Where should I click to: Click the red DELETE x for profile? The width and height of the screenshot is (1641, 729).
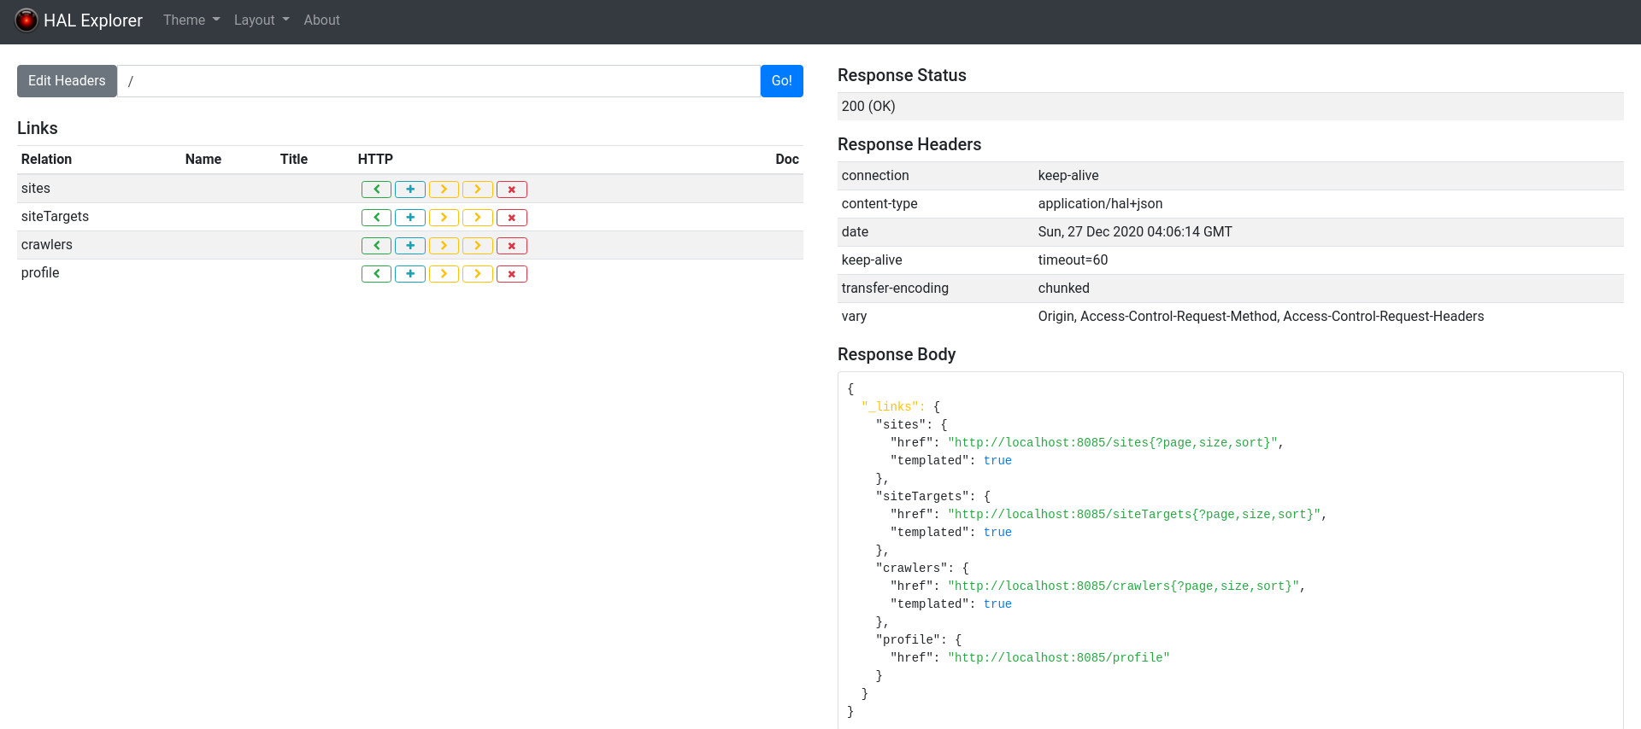tap(511, 274)
